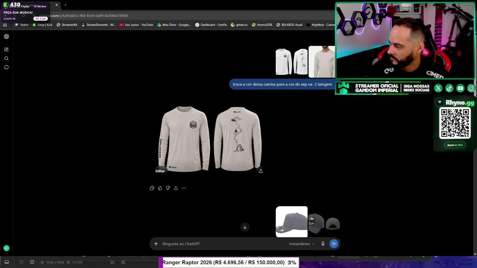This screenshot has height=268, width=477.
Task: Open the sidebar search chats icon
Action: [6, 58]
